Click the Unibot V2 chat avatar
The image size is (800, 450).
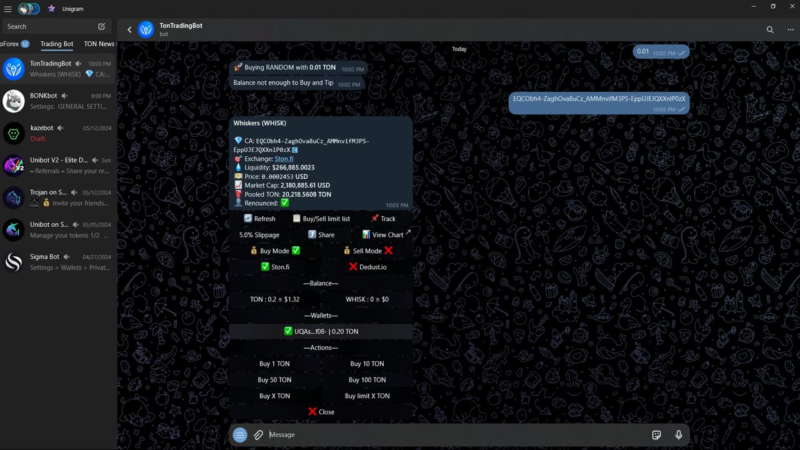[14, 166]
